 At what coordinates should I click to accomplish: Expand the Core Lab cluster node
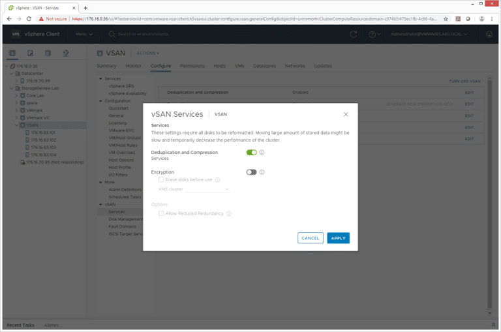16,95
